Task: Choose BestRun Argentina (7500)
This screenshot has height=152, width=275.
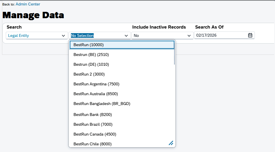Action: 122,84
